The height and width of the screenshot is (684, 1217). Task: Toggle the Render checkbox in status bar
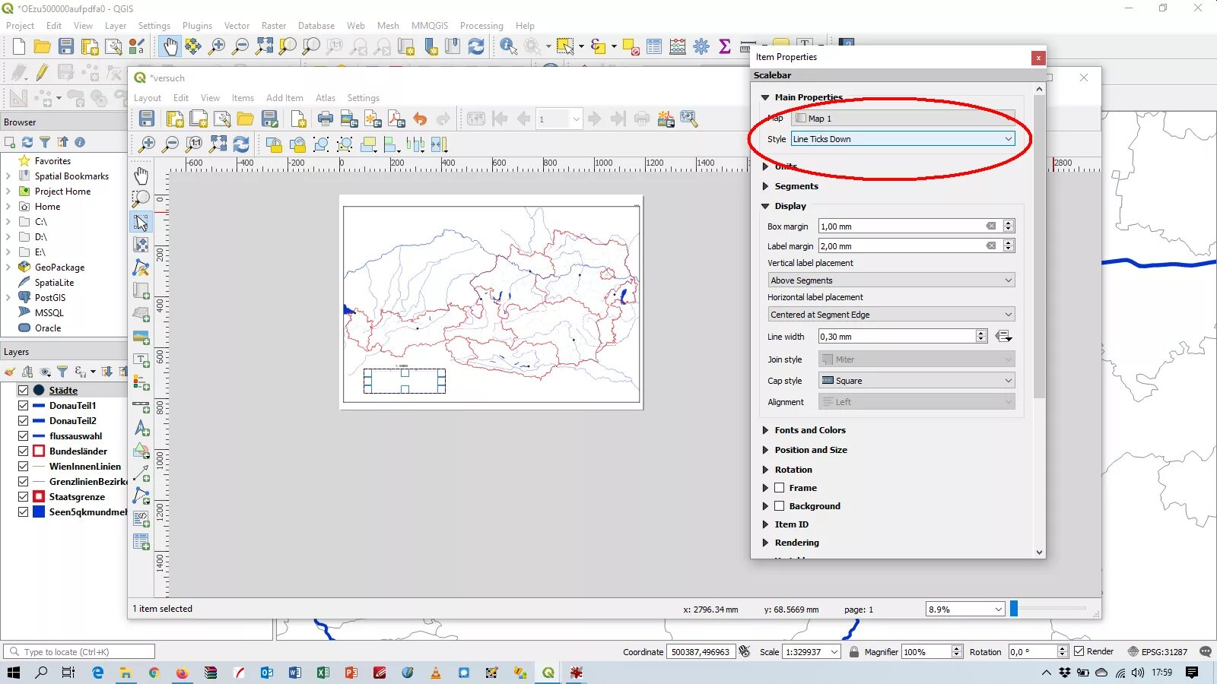point(1079,651)
